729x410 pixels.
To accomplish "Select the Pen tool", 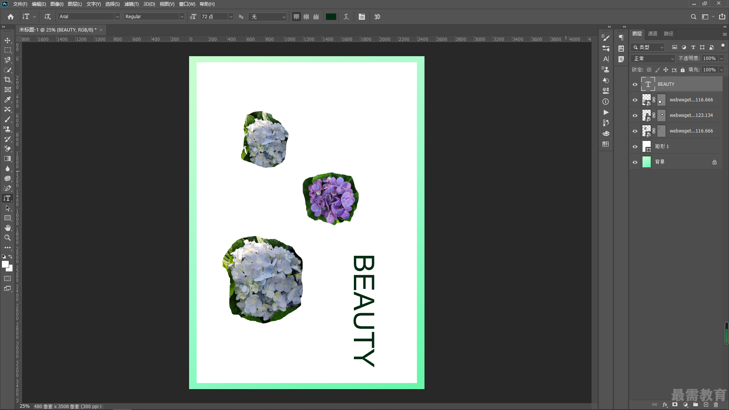I will point(8,188).
